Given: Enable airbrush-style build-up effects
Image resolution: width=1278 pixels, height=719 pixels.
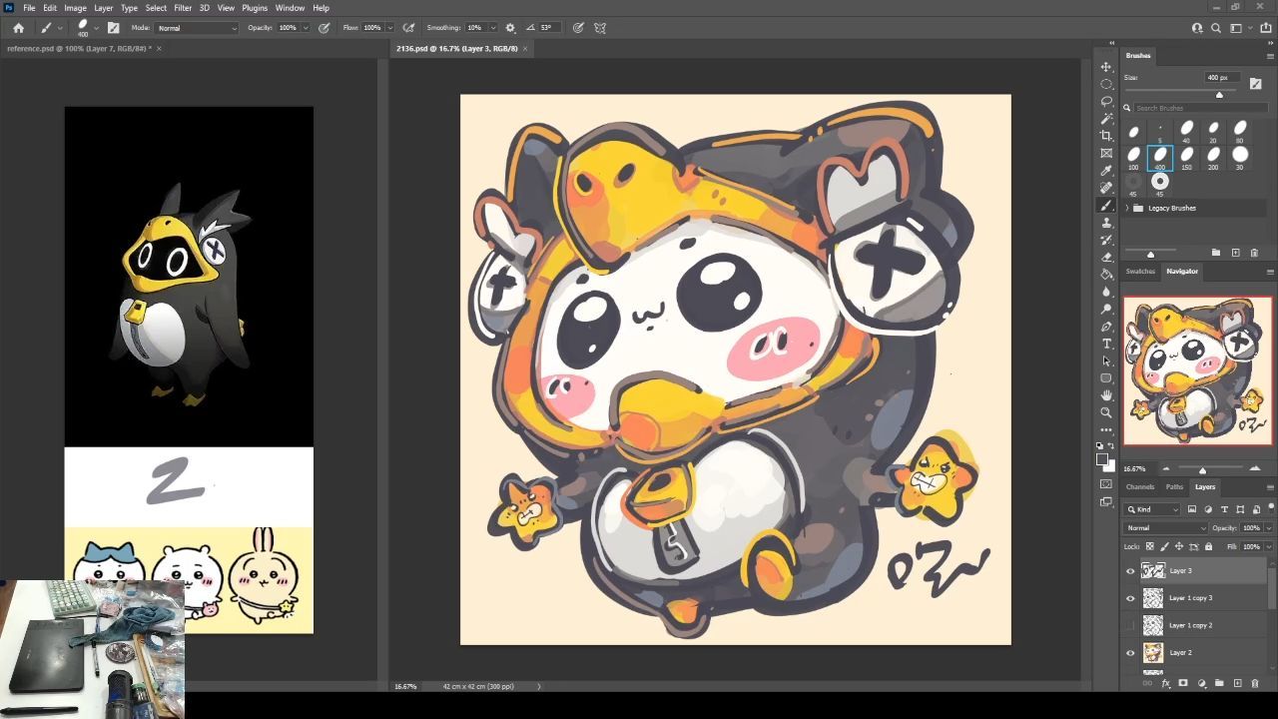Looking at the screenshot, I should 408,28.
